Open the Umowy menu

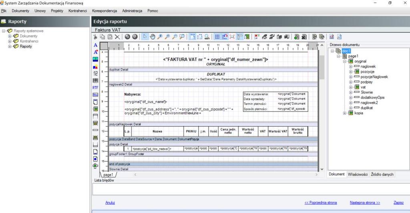tap(40, 11)
